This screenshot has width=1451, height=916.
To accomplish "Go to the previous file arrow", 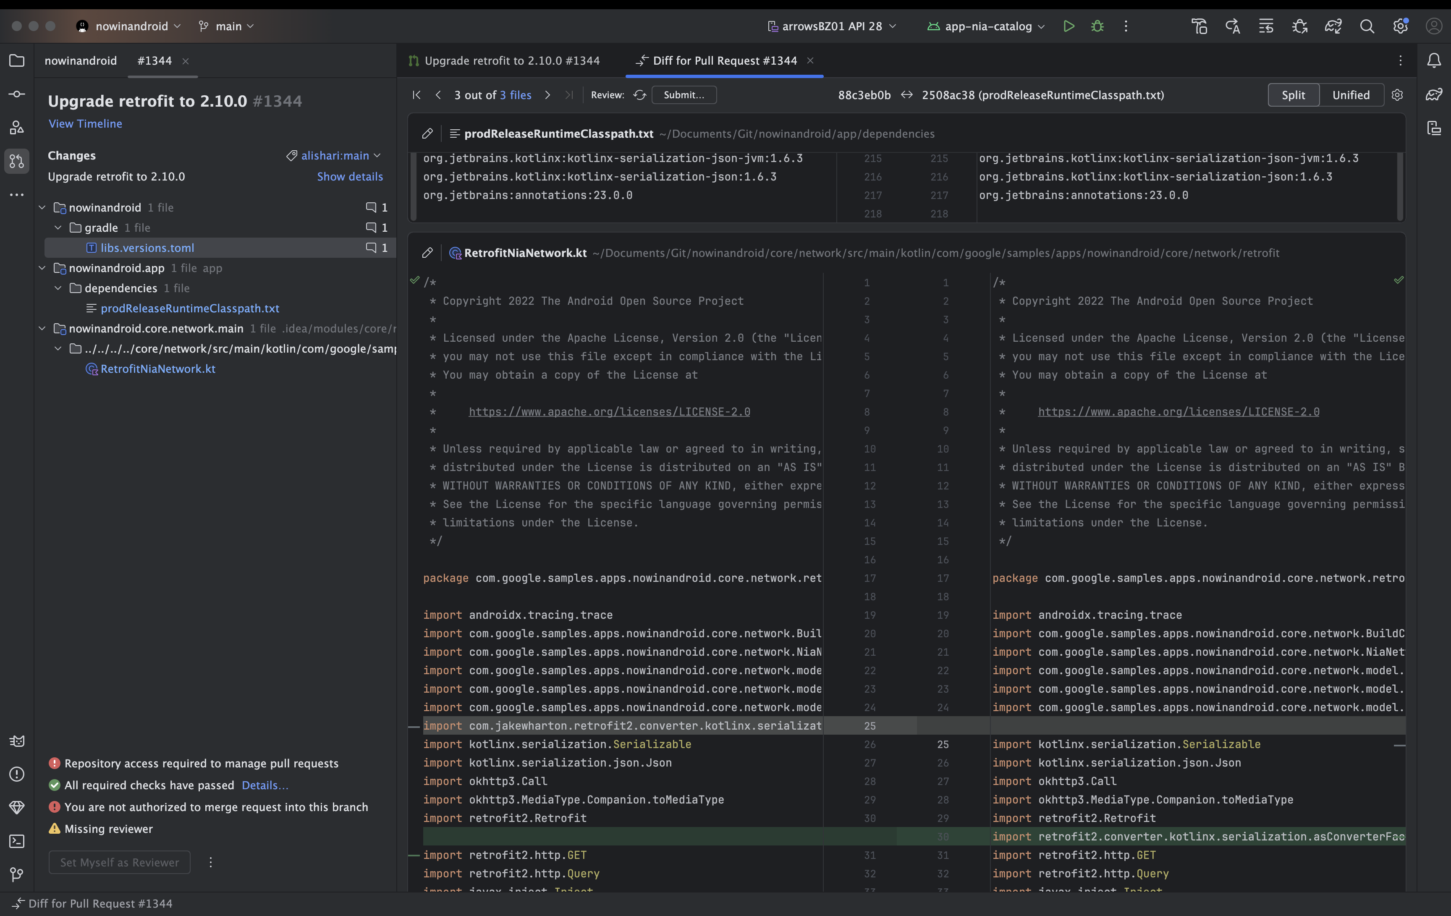I will point(438,94).
